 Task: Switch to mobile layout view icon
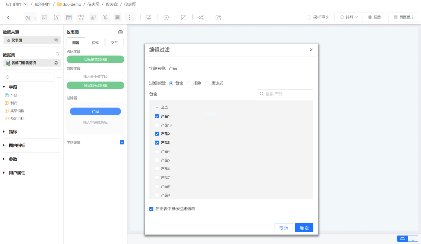(413, 238)
